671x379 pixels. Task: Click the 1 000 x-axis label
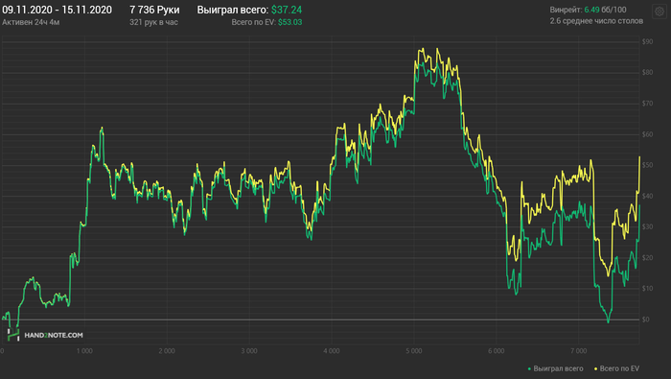point(84,351)
